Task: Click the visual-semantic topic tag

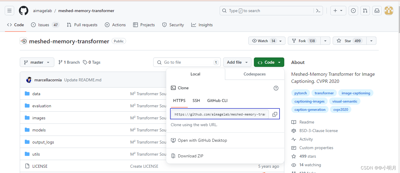Action: tap(345, 101)
